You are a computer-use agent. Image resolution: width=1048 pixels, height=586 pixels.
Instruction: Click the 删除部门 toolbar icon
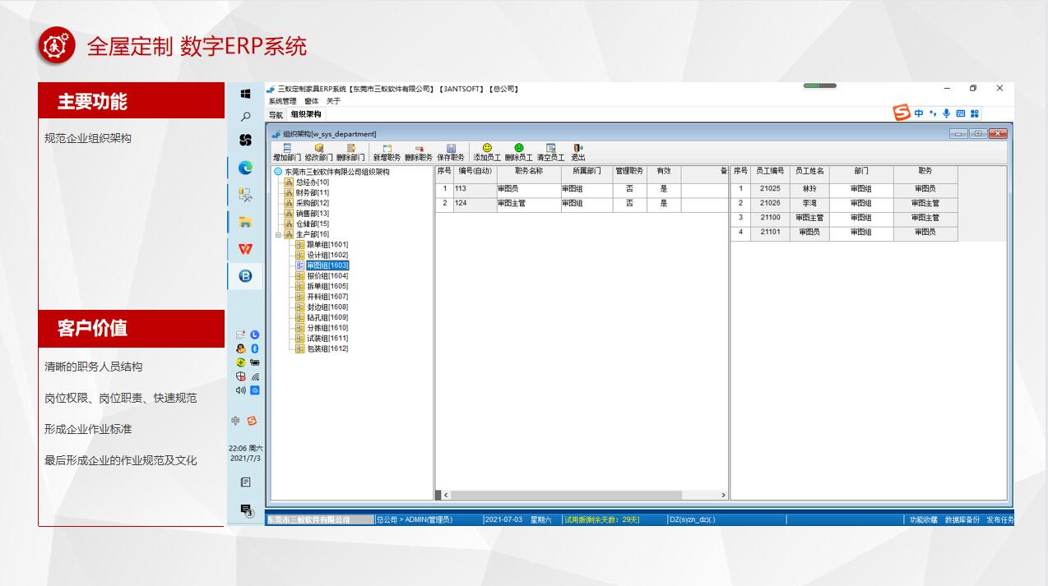tap(350, 149)
